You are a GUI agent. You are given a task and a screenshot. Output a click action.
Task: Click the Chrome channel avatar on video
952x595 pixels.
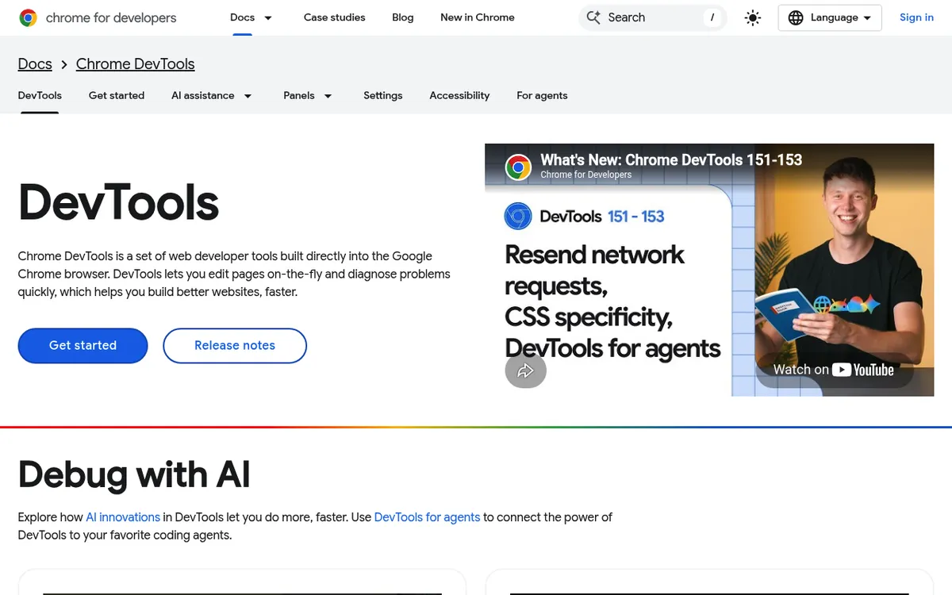tap(518, 167)
